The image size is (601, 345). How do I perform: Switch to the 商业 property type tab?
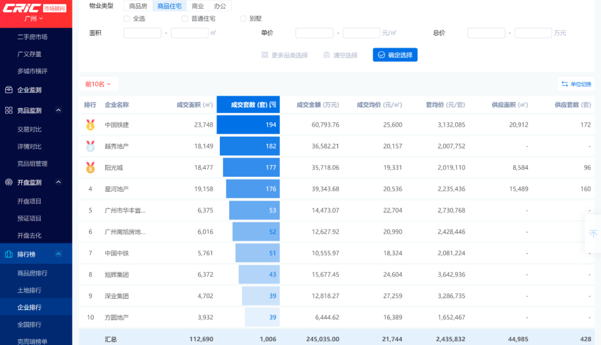pos(198,6)
